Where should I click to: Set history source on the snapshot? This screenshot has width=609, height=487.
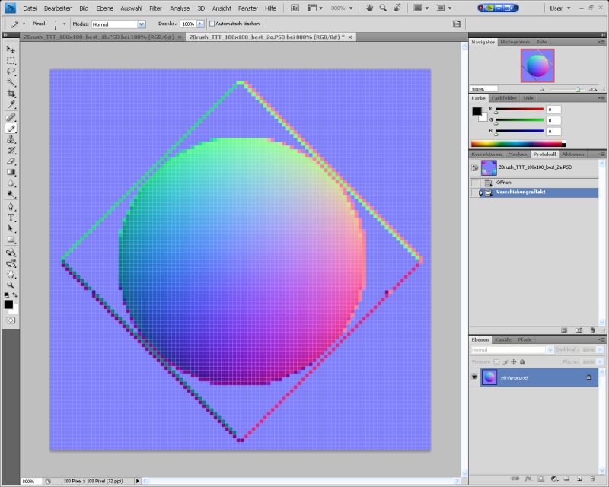point(474,168)
